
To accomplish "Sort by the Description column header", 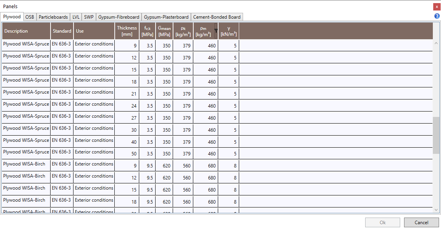I will pyautogui.click(x=26, y=31).
